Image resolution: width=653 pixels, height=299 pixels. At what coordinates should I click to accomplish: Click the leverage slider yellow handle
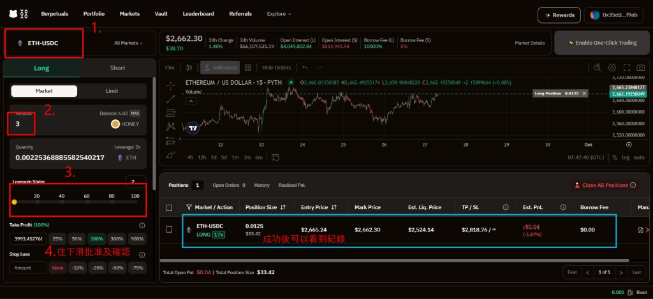tap(14, 202)
